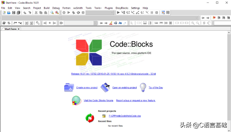Click the Find magnifier icon
This screenshot has width=231, height=132.
52,13
